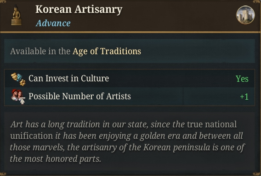Click the tooltip header bar
The image size is (261, 176).
point(130,16)
